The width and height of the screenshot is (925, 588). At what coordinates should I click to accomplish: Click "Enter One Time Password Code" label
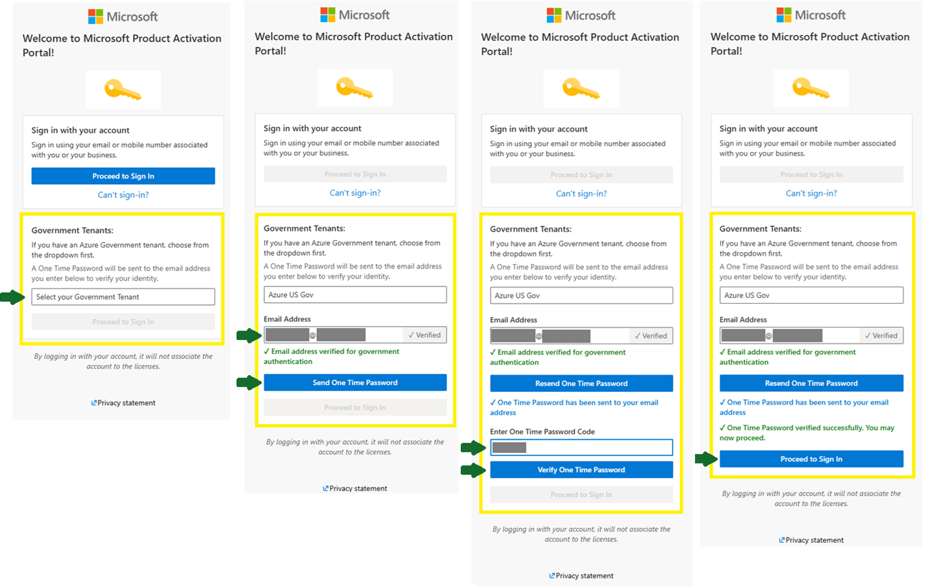[543, 432]
